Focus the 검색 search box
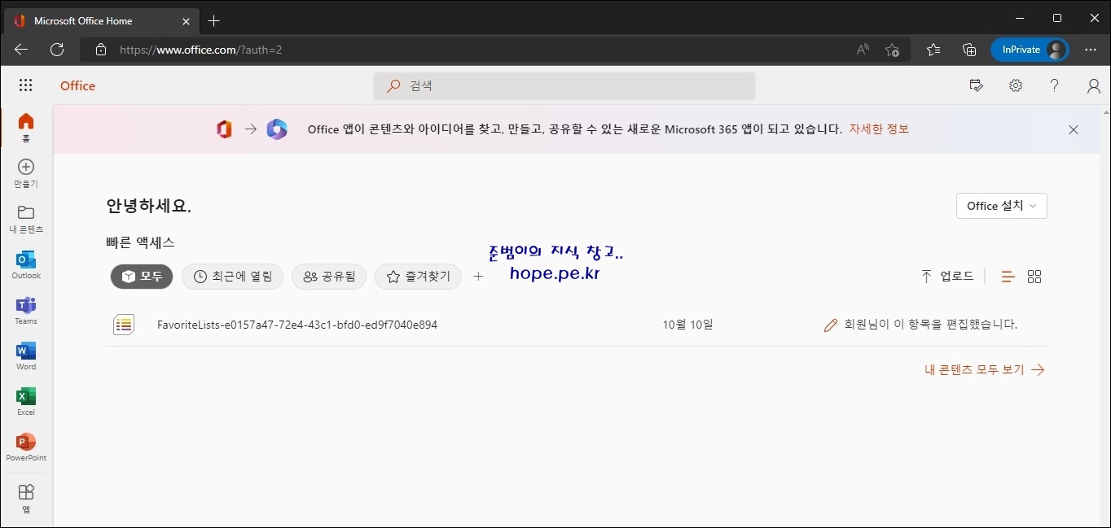The image size is (1111, 528). pyautogui.click(x=564, y=85)
